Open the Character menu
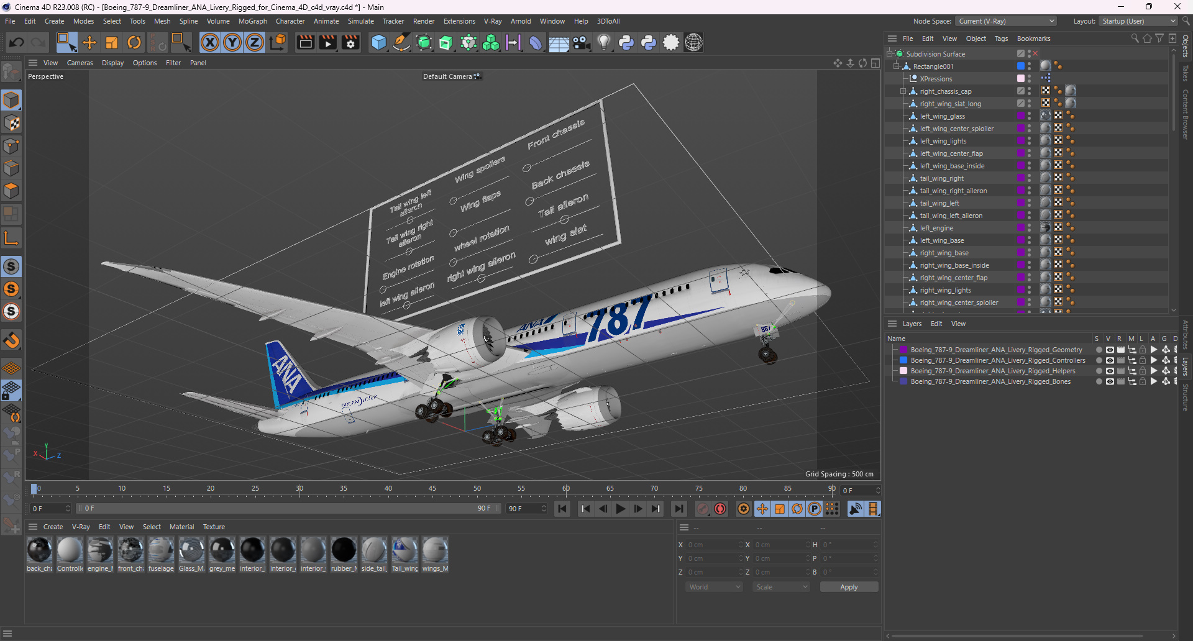 [290, 21]
